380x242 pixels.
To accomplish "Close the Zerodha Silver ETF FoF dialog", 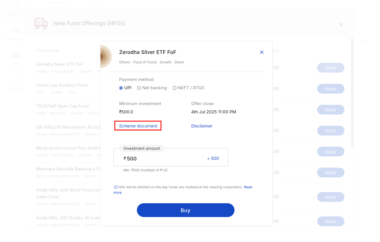I will (261, 52).
